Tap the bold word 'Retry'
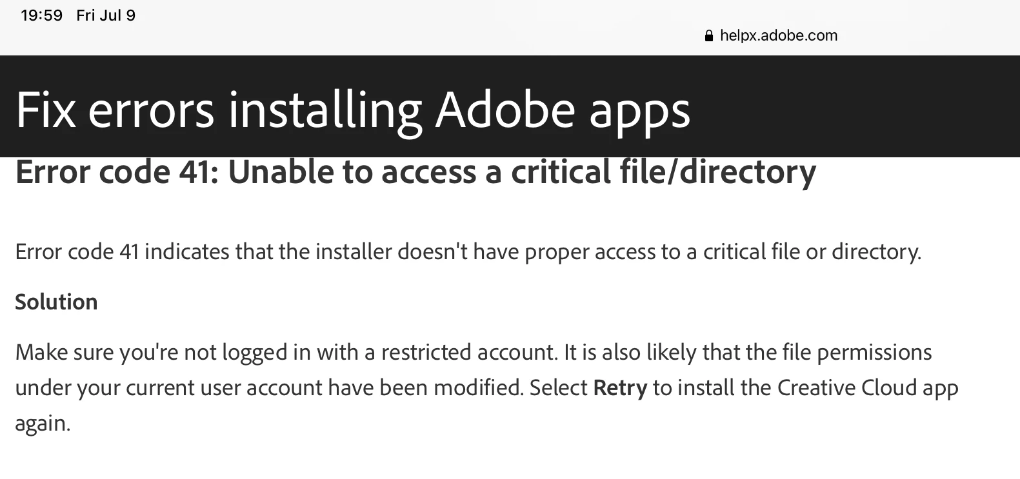 620,387
